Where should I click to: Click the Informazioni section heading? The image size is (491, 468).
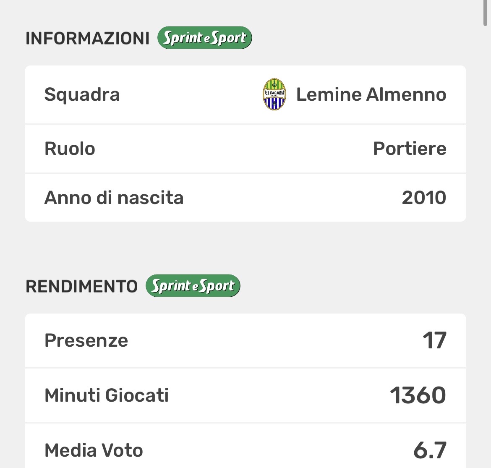coord(87,38)
